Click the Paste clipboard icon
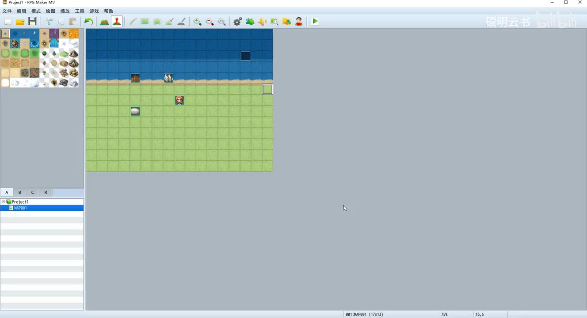The height and width of the screenshot is (318, 587). click(73, 21)
